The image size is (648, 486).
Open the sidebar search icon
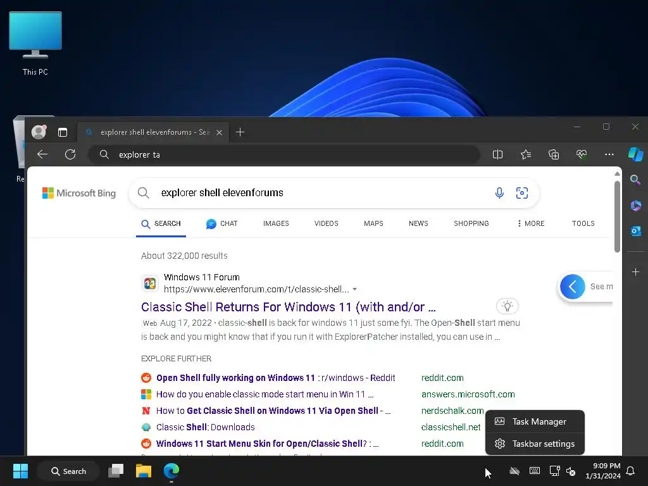tap(635, 180)
